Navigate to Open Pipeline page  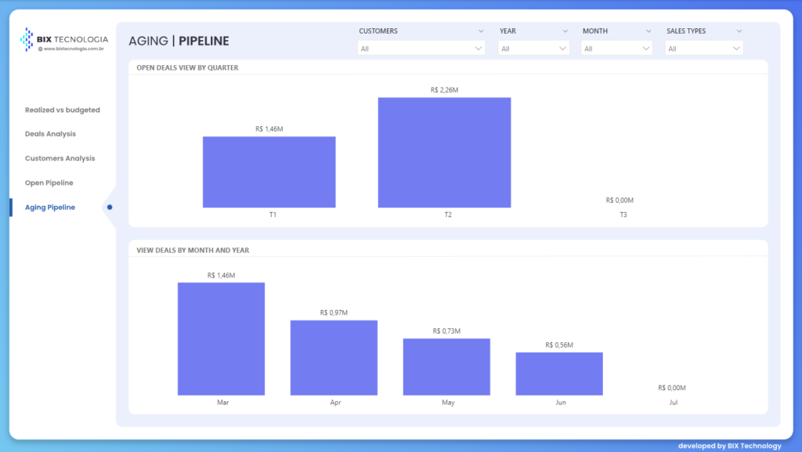[49, 183]
